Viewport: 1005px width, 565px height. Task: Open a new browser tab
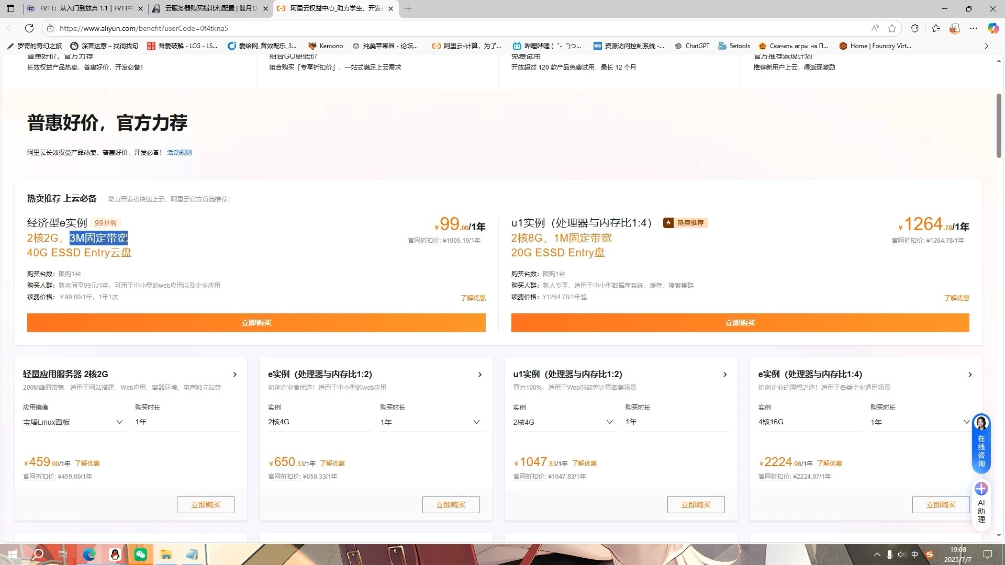point(408,8)
